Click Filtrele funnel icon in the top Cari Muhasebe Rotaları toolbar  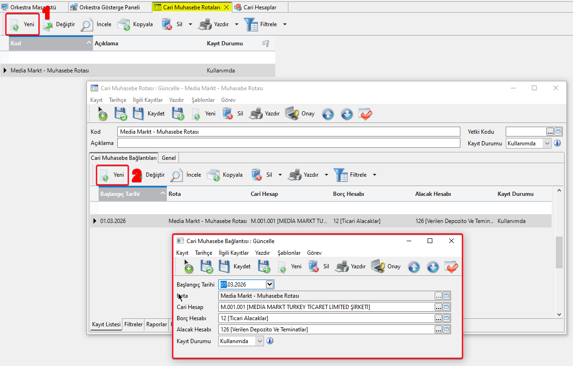pos(251,24)
